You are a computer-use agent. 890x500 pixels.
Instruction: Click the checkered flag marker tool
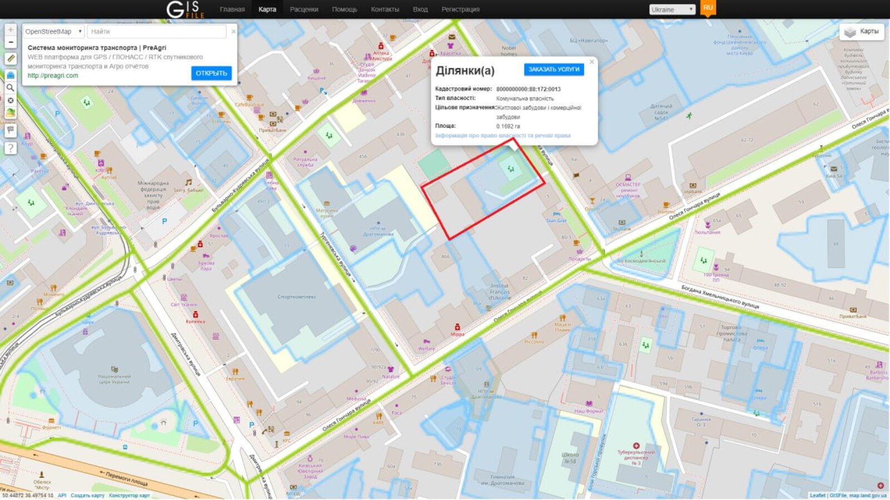[x=11, y=130]
